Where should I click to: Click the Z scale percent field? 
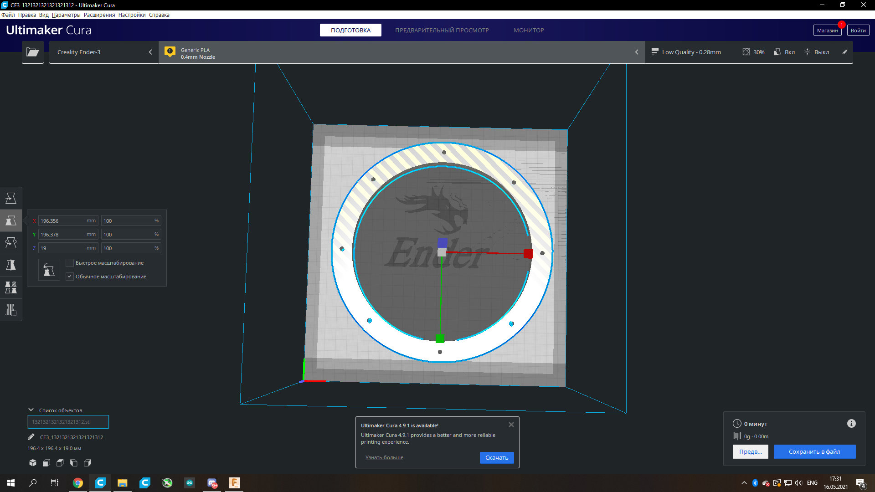point(131,248)
